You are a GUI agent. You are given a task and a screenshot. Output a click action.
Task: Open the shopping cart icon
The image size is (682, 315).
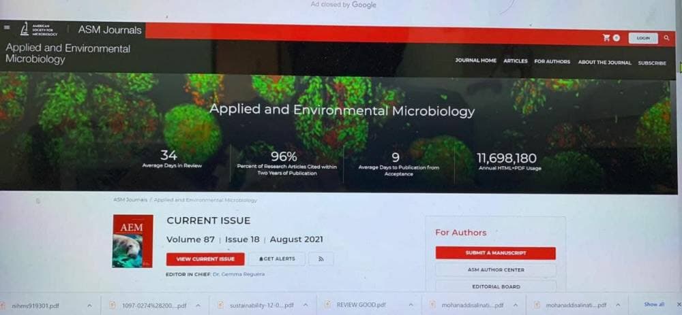point(607,37)
